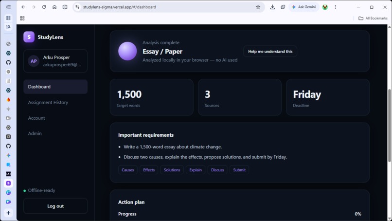Click Help me understand this button
The width and height of the screenshot is (392, 221).
pyautogui.click(x=270, y=51)
